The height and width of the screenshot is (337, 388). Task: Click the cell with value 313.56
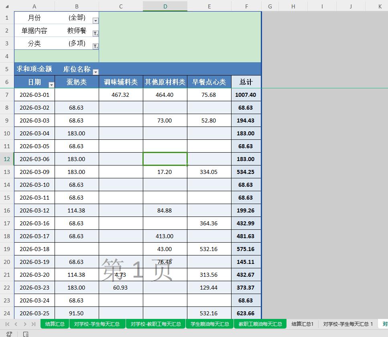pos(209,275)
